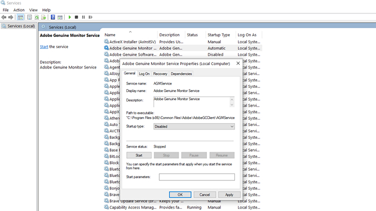Click the gear icon of ActiveX Installer row
This screenshot has width=376, height=211.
(106, 42)
